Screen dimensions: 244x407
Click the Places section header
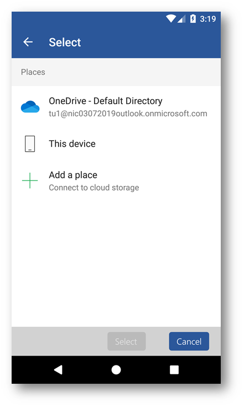(x=33, y=72)
